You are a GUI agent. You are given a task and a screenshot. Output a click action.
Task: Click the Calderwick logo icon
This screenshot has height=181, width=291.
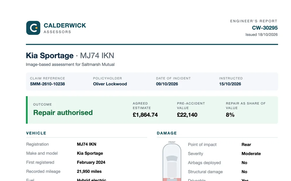pos(33,28)
